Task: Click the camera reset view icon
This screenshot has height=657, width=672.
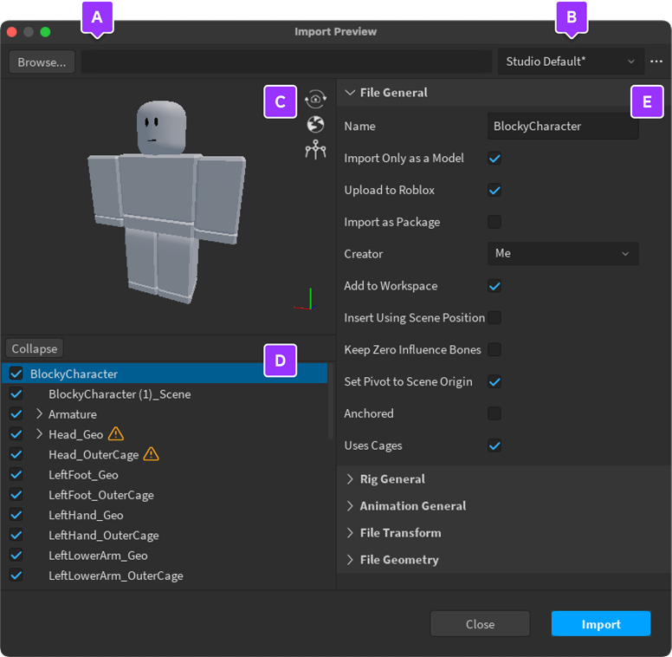Action: tap(315, 100)
